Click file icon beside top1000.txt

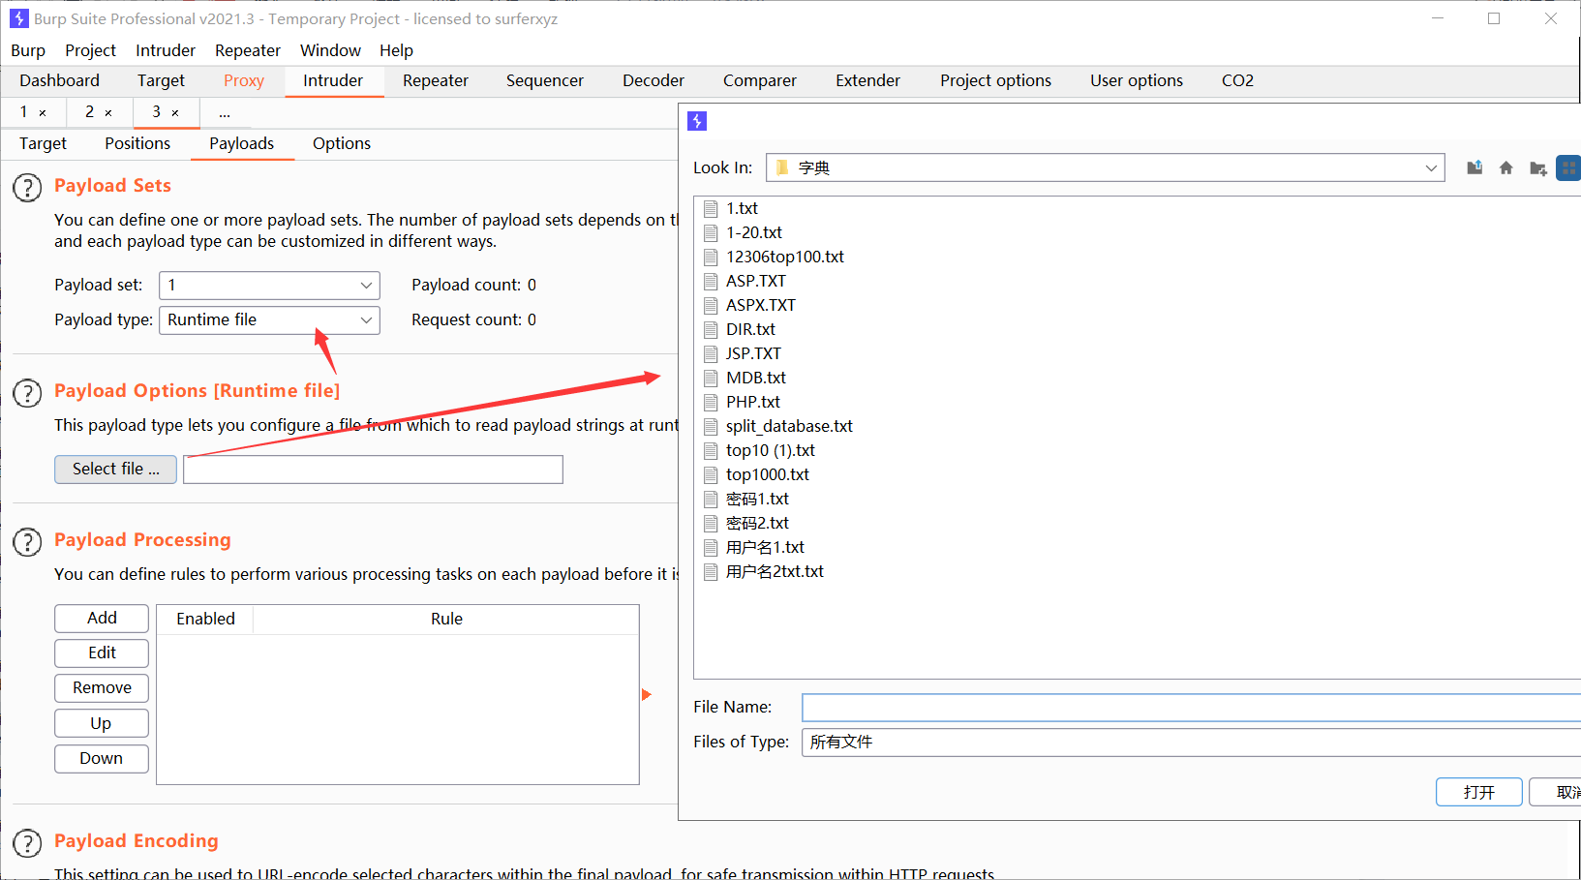coord(711,474)
